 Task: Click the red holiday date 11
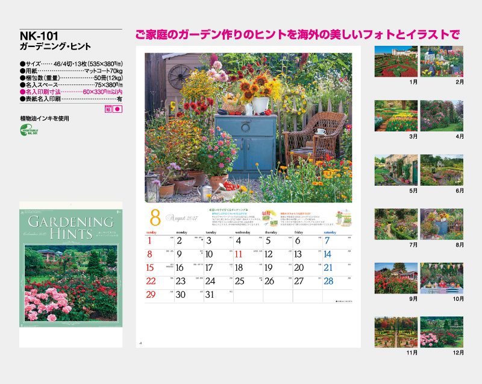point(239,254)
